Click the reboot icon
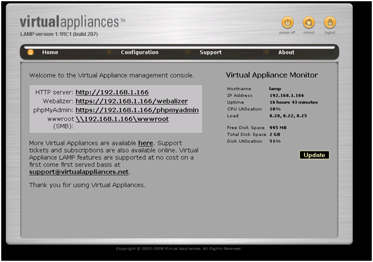 [x=309, y=23]
